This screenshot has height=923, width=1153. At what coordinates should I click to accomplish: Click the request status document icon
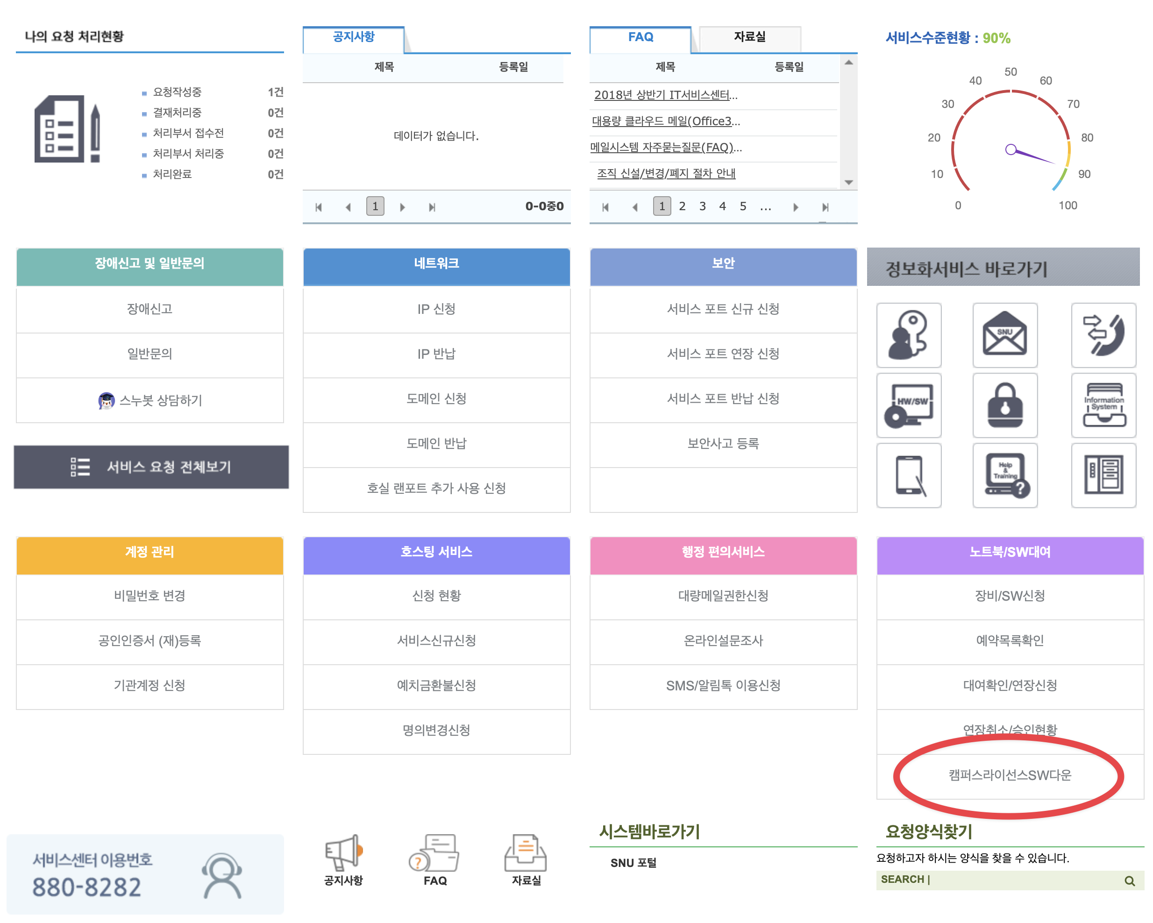click(67, 129)
